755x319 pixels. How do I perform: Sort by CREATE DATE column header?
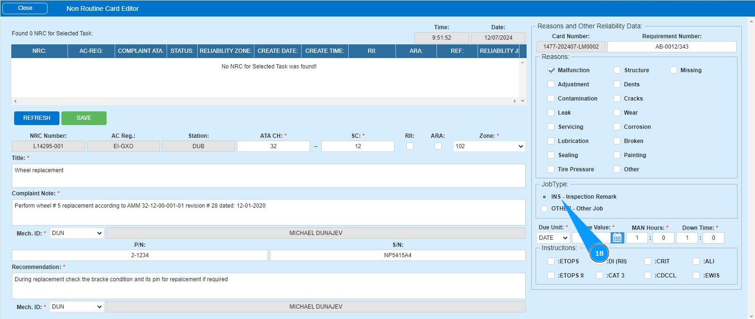(277, 51)
